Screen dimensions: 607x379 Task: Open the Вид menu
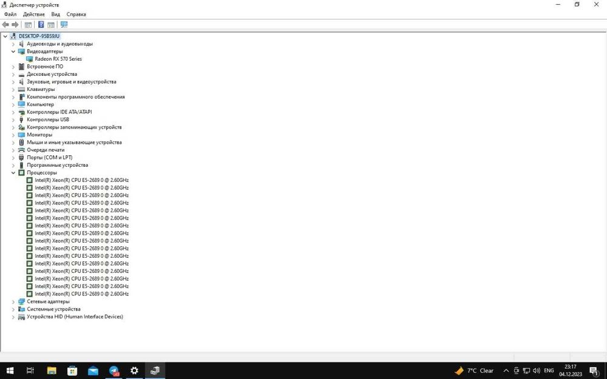click(55, 15)
